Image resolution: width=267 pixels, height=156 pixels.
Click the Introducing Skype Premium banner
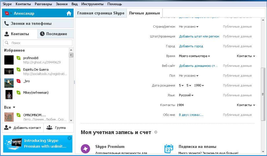[x=38, y=144]
